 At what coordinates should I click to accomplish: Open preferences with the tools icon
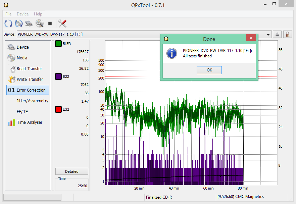(62, 23)
